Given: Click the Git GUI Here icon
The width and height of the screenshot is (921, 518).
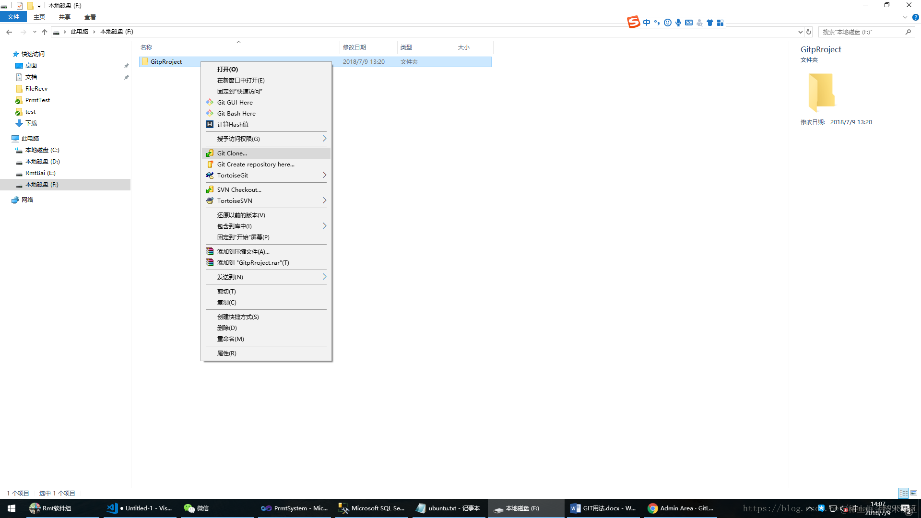Looking at the screenshot, I should 210,102.
